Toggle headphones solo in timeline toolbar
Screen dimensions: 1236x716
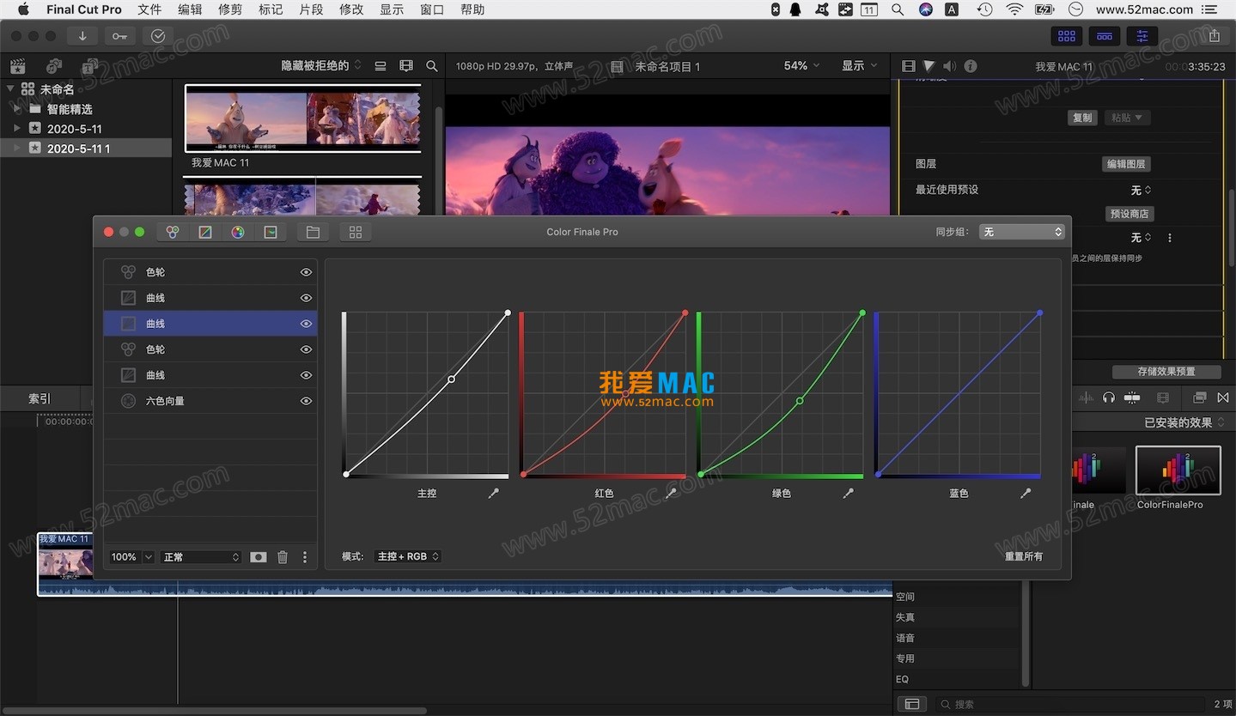1109,397
